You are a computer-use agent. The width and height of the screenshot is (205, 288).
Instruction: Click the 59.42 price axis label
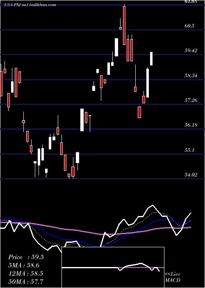191,51
